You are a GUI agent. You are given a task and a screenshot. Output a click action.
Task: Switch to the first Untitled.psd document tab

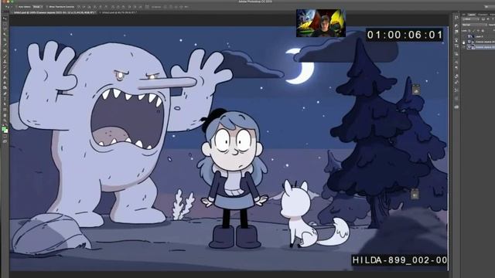54,12
